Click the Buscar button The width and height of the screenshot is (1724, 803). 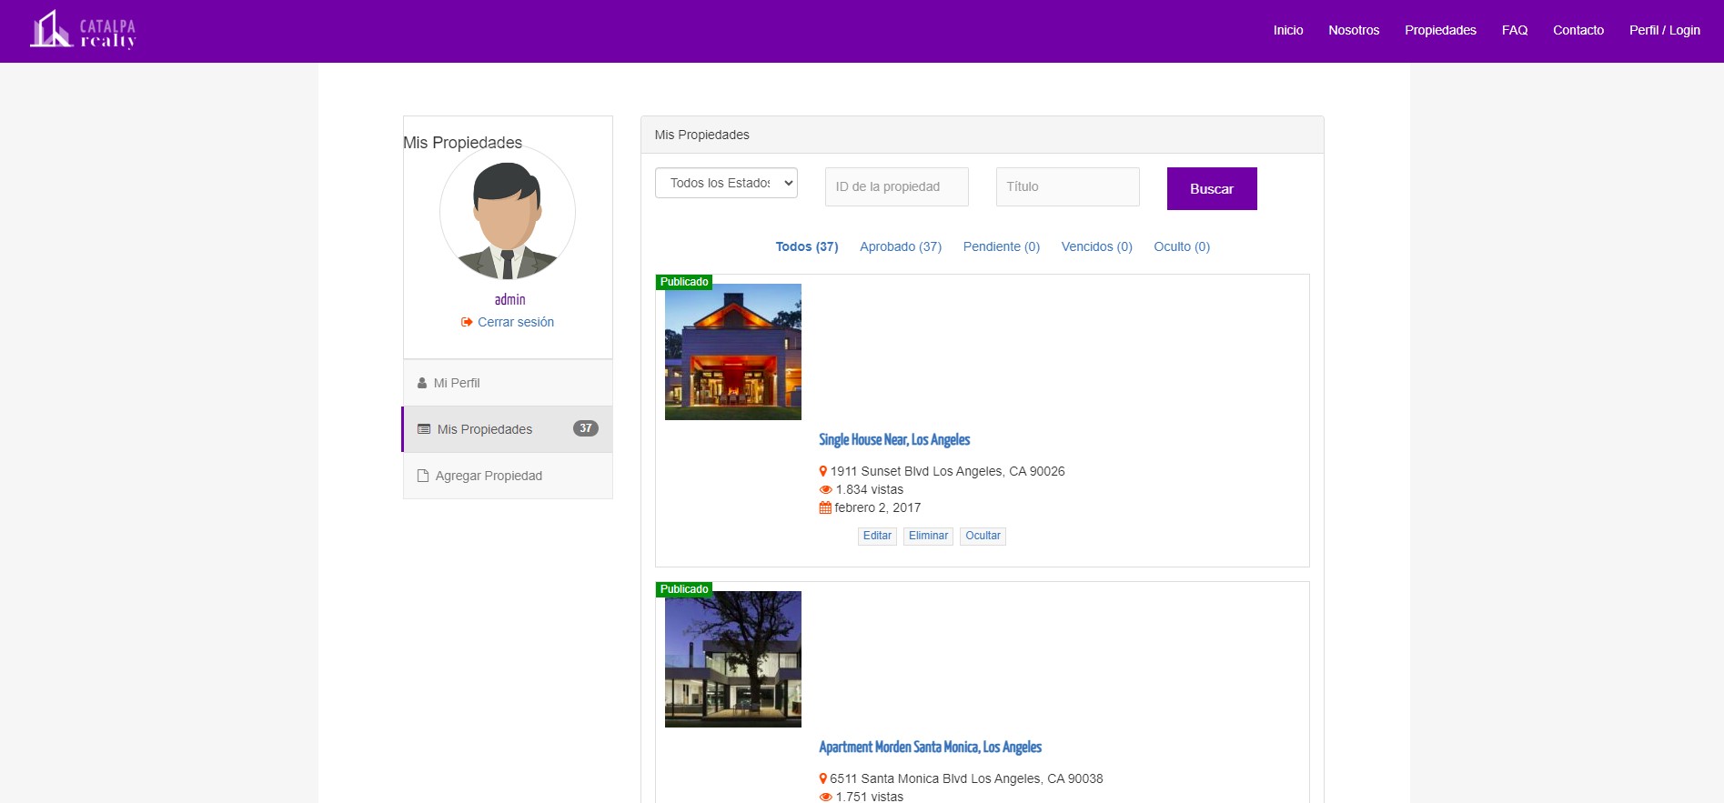(x=1212, y=188)
